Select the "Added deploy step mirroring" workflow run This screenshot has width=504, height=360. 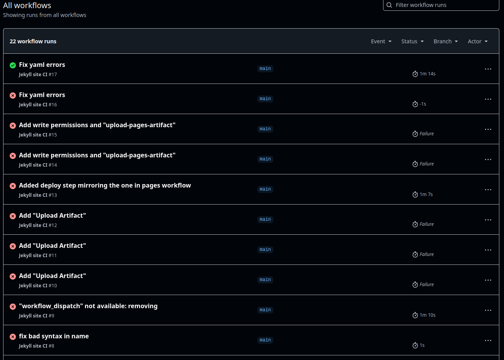click(x=105, y=185)
